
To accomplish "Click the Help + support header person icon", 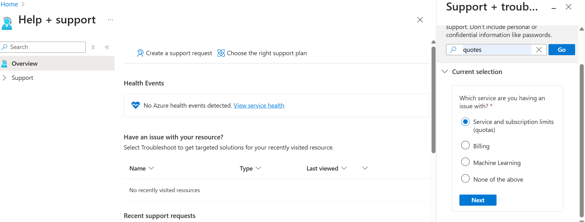I will click(7, 23).
